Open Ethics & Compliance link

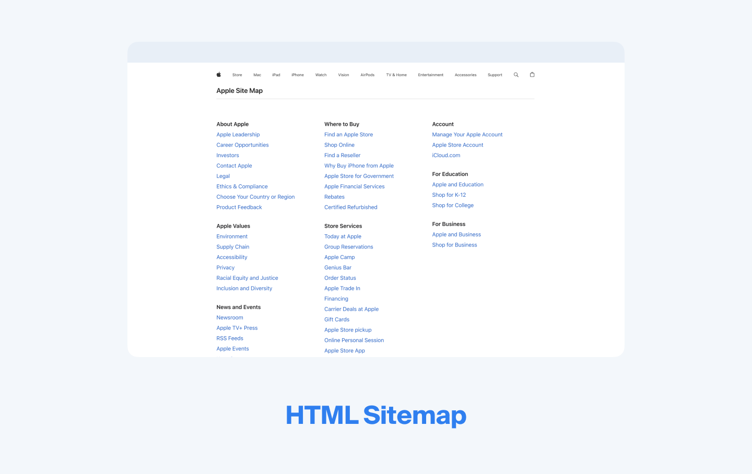coord(242,186)
